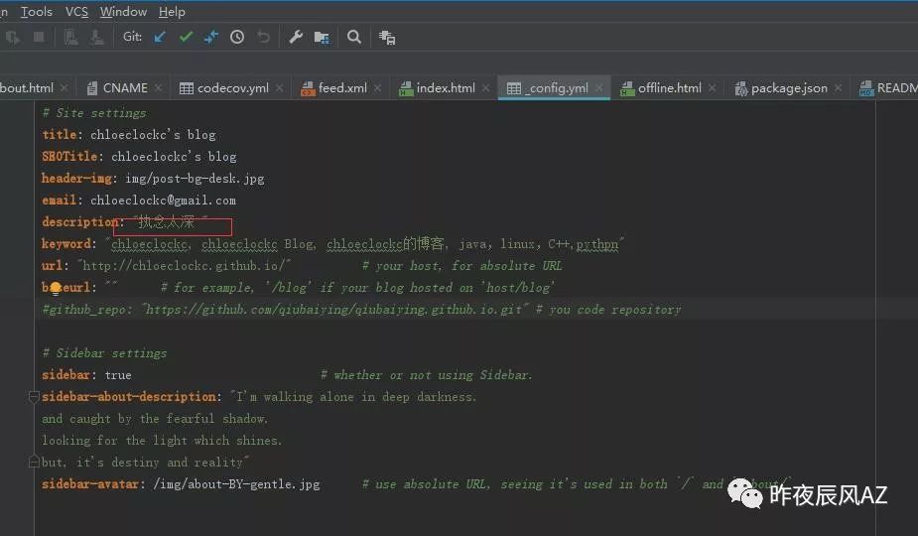This screenshot has height=536, width=918.
Task: Close the codecov.yml tab
Action: click(x=280, y=87)
